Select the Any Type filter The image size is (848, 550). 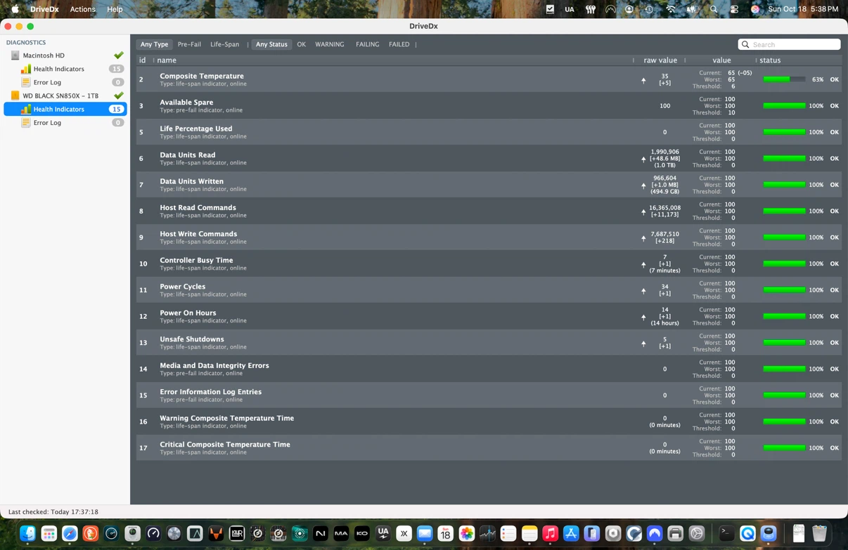pos(154,44)
